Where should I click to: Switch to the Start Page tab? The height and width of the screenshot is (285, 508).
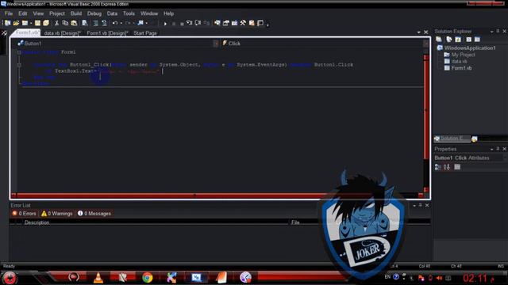(x=145, y=33)
